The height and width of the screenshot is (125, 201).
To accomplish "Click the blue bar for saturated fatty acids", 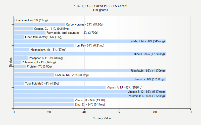I will coord(30,33).
